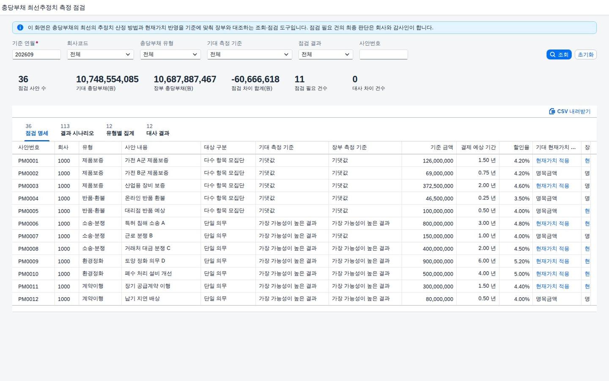Click the blue info icon in banner
This screenshot has height=381, width=609.
click(20, 28)
